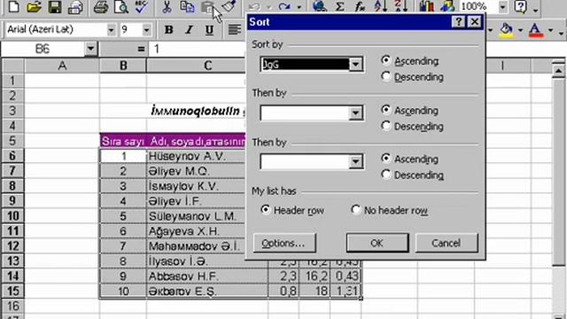
Task: Launch the Chart Wizard
Action: [x=427, y=6]
